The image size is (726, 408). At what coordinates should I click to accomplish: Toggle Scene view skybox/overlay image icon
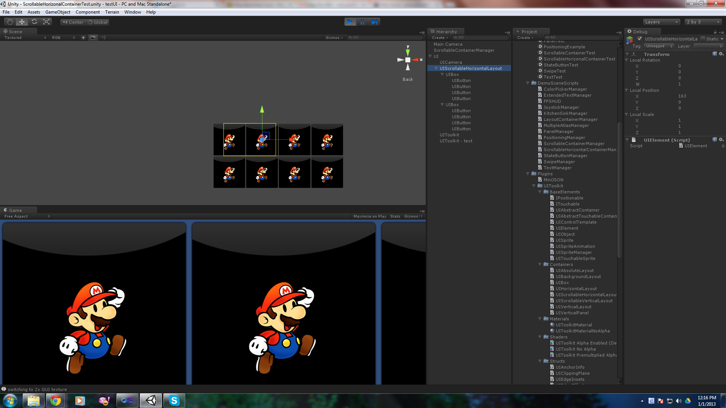(93, 37)
